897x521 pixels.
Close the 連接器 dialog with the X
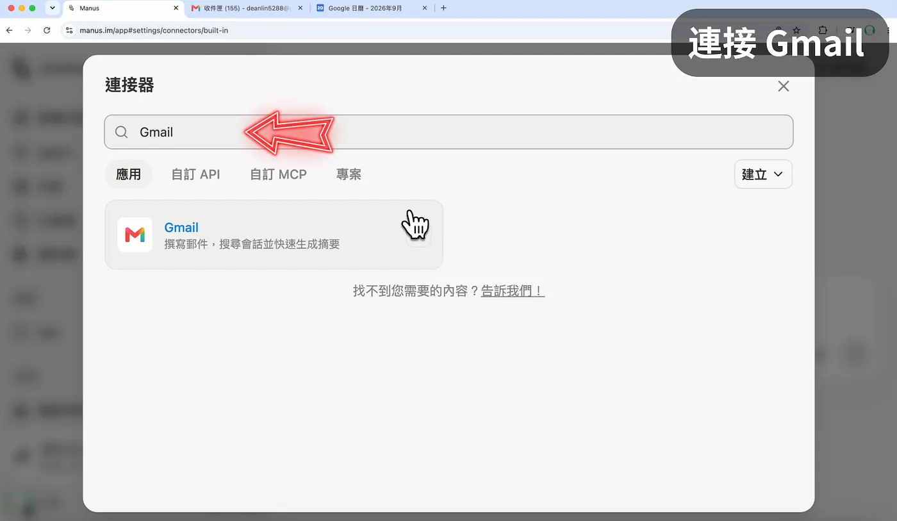(x=783, y=86)
